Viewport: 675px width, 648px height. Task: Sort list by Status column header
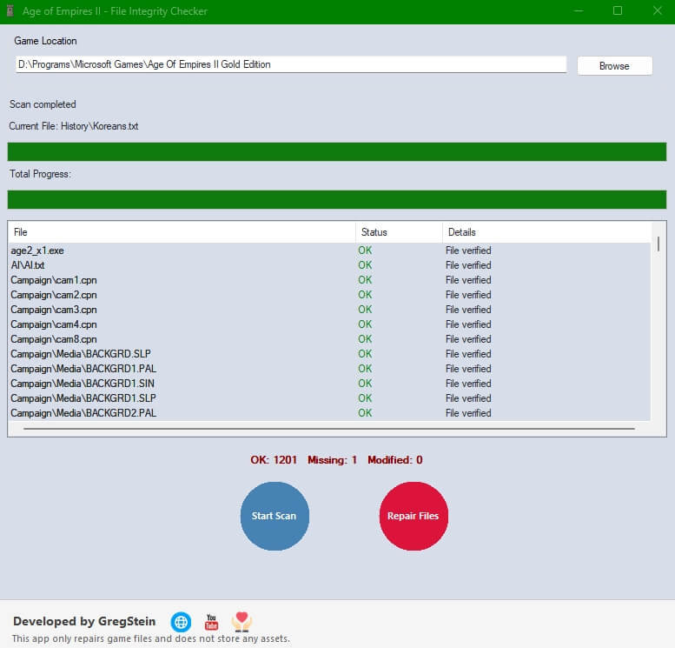(x=399, y=232)
